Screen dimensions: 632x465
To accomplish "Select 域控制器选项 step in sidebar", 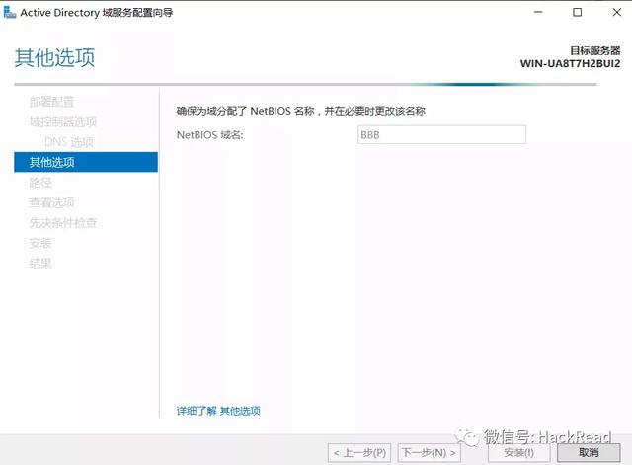I will tap(63, 121).
